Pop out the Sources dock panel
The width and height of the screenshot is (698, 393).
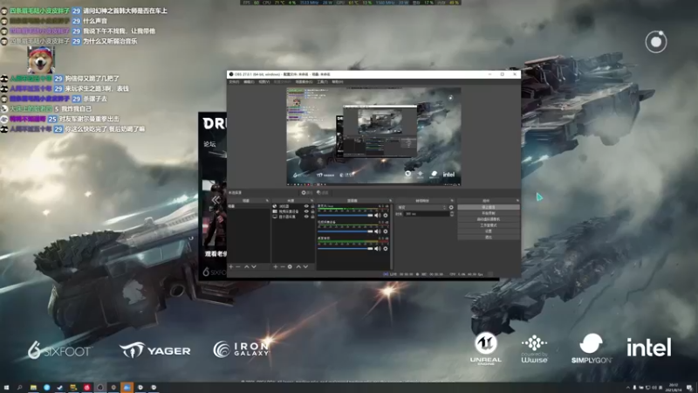click(x=312, y=201)
